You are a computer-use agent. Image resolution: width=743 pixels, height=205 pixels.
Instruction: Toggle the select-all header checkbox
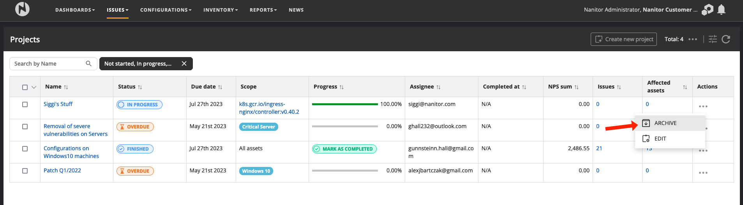point(25,87)
